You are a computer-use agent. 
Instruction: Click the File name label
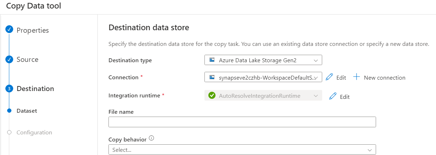121,112
